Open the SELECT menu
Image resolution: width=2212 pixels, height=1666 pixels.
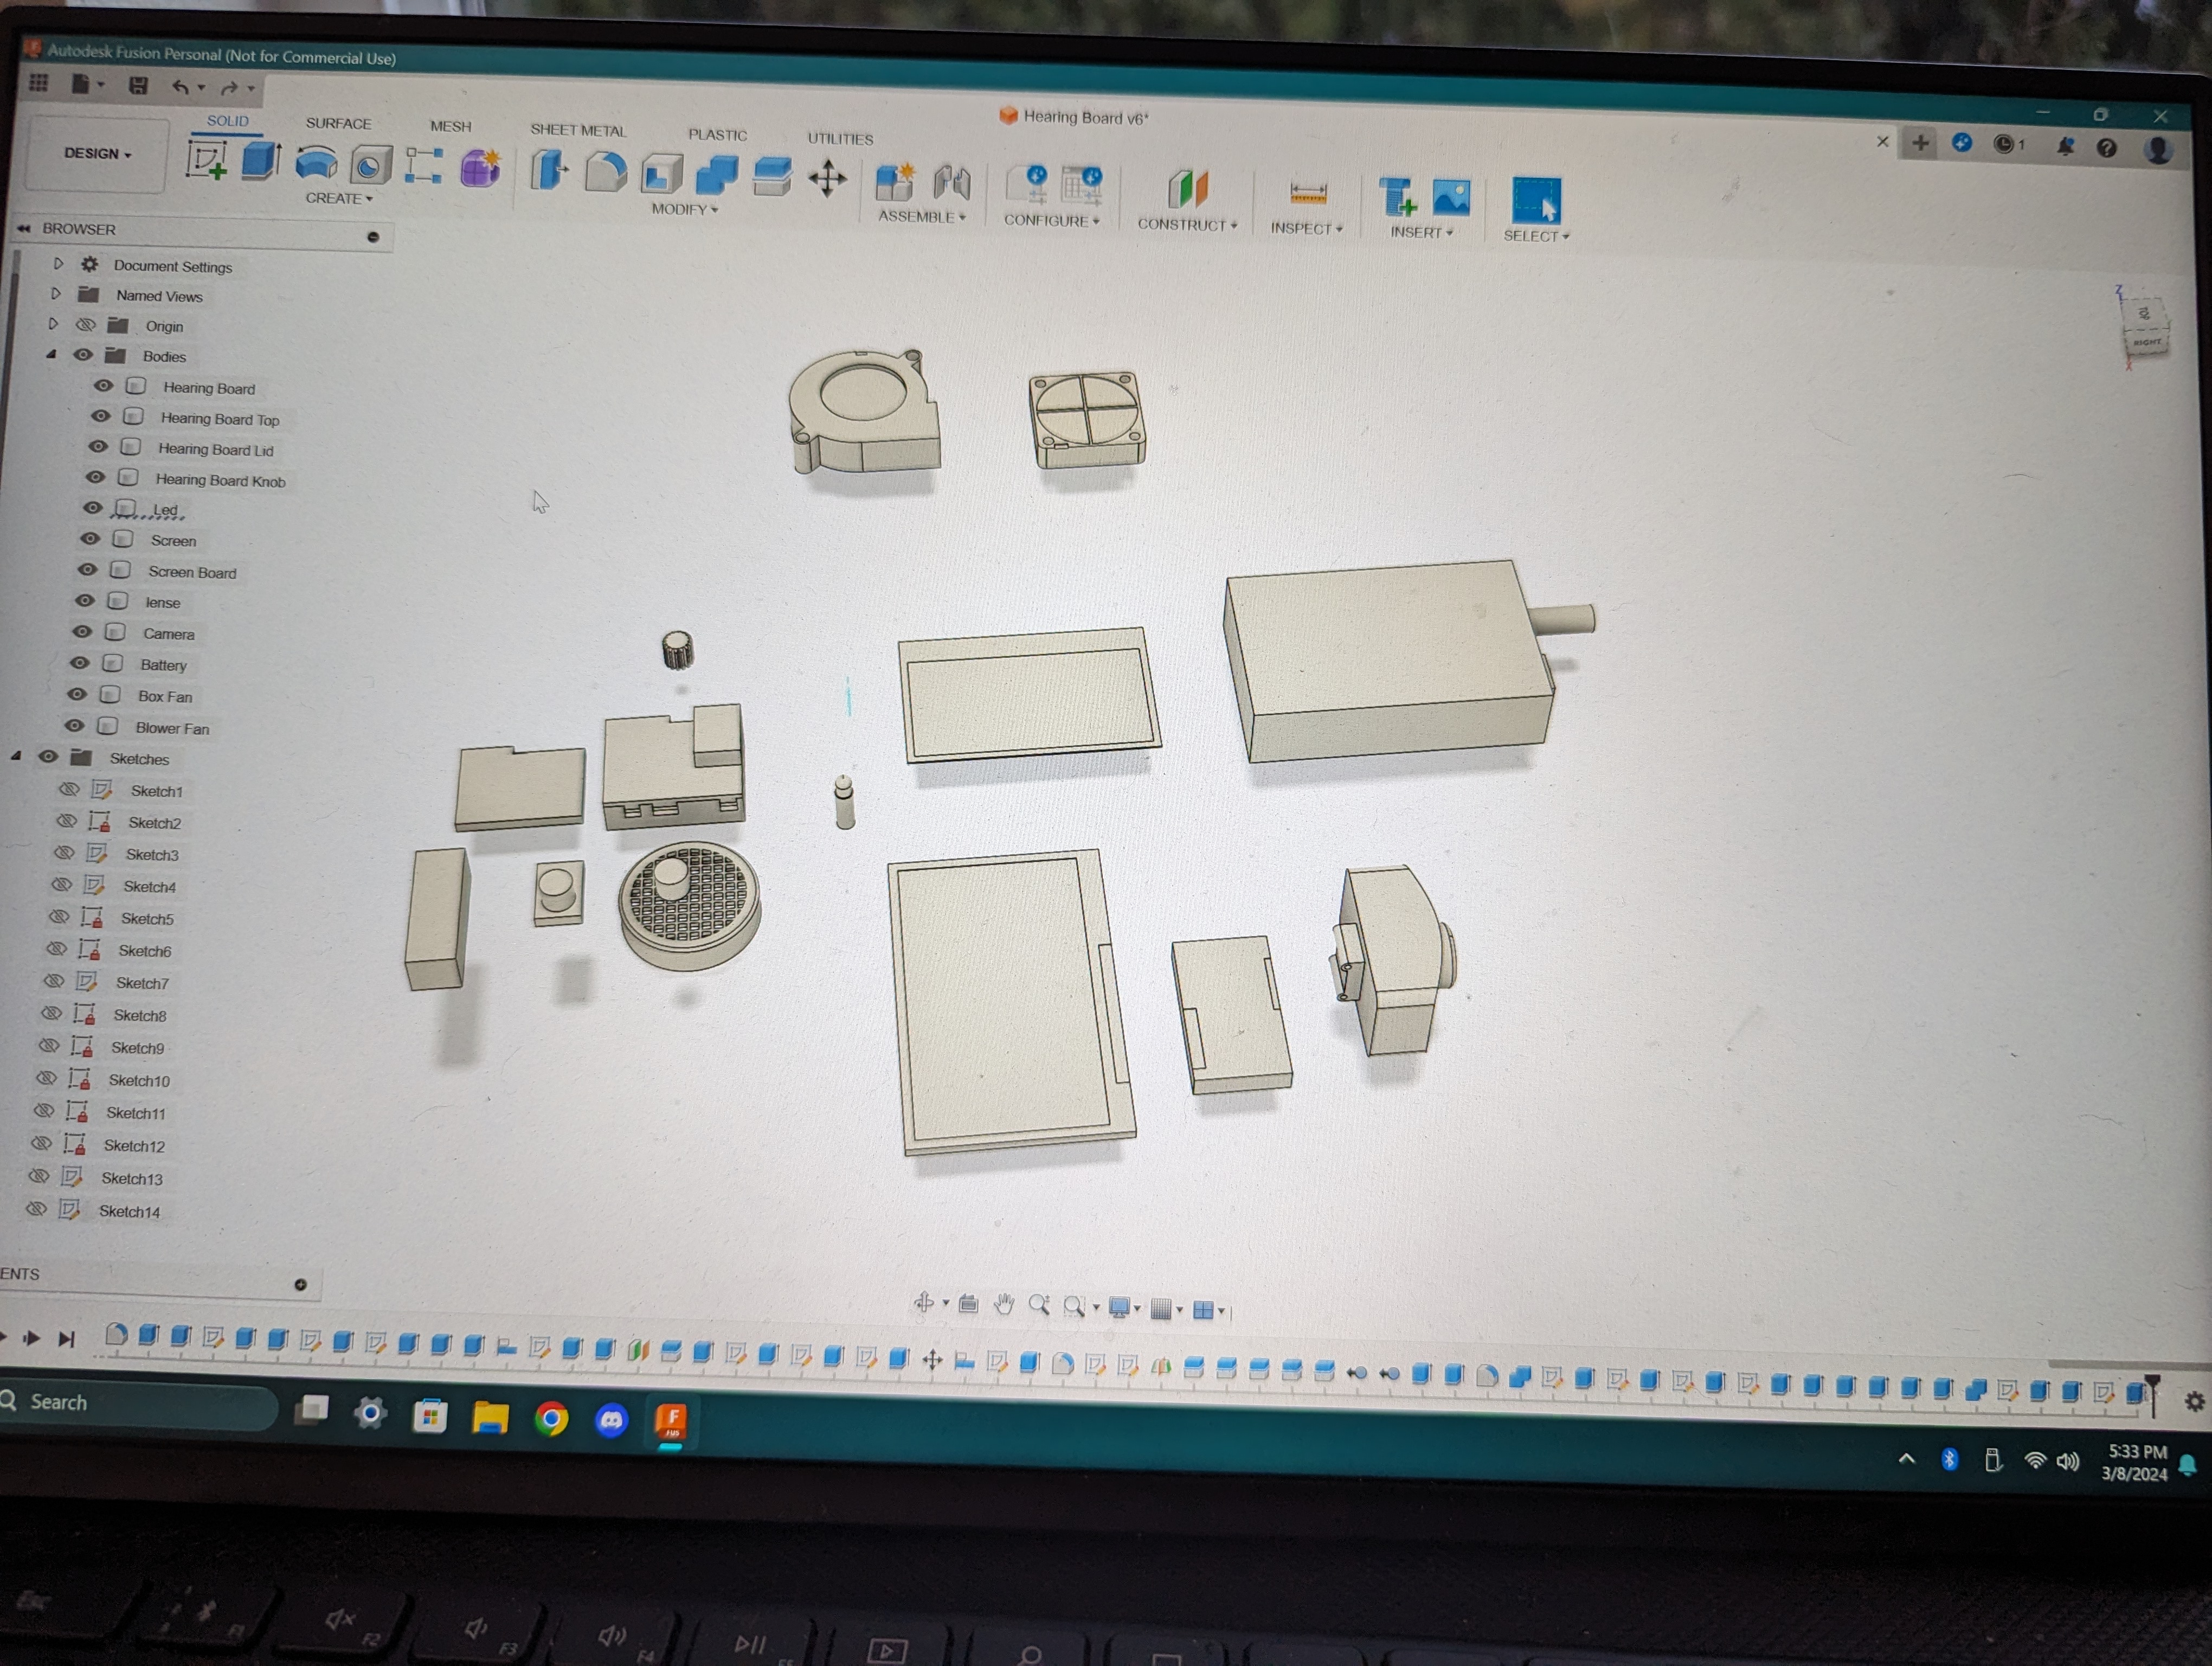pos(1536,237)
